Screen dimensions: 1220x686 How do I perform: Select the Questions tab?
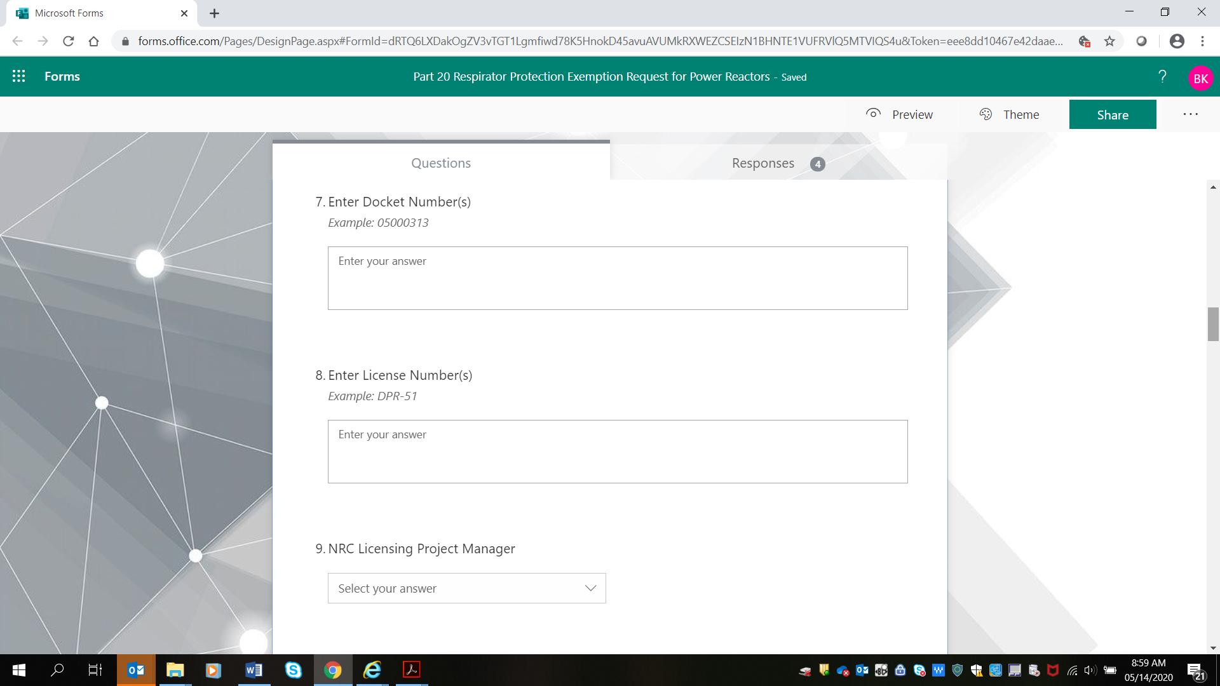(441, 163)
